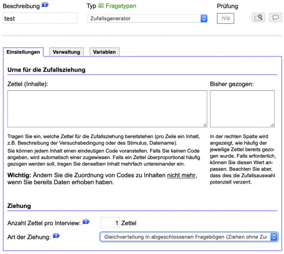Click the resize handle of Zettel text area
Screen dimensions: 284x254
click(205, 125)
